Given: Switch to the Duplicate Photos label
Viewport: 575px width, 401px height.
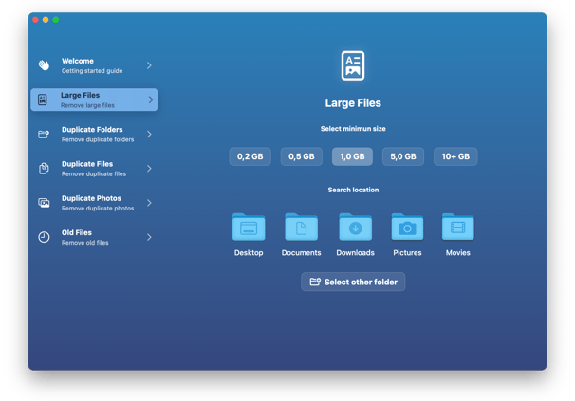Looking at the screenshot, I should [x=91, y=198].
